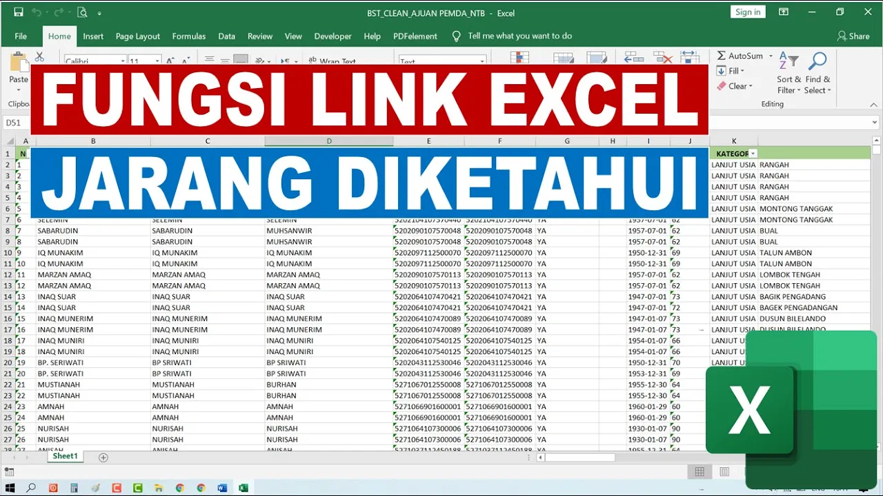Viewport: 883px width, 496px height.
Task: Open the Find & Select dropdown menu
Action: tap(818, 85)
